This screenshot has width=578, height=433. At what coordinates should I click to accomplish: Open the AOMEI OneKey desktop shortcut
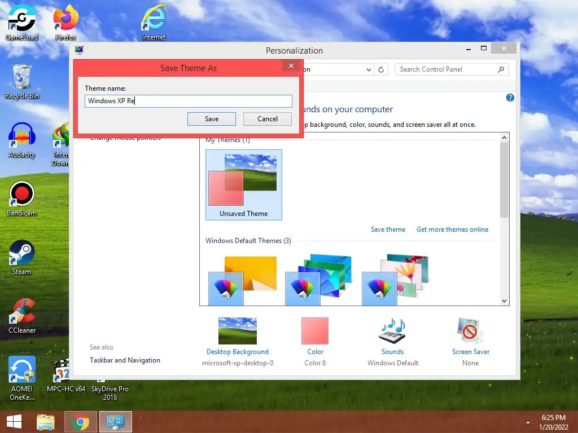[x=22, y=378]
